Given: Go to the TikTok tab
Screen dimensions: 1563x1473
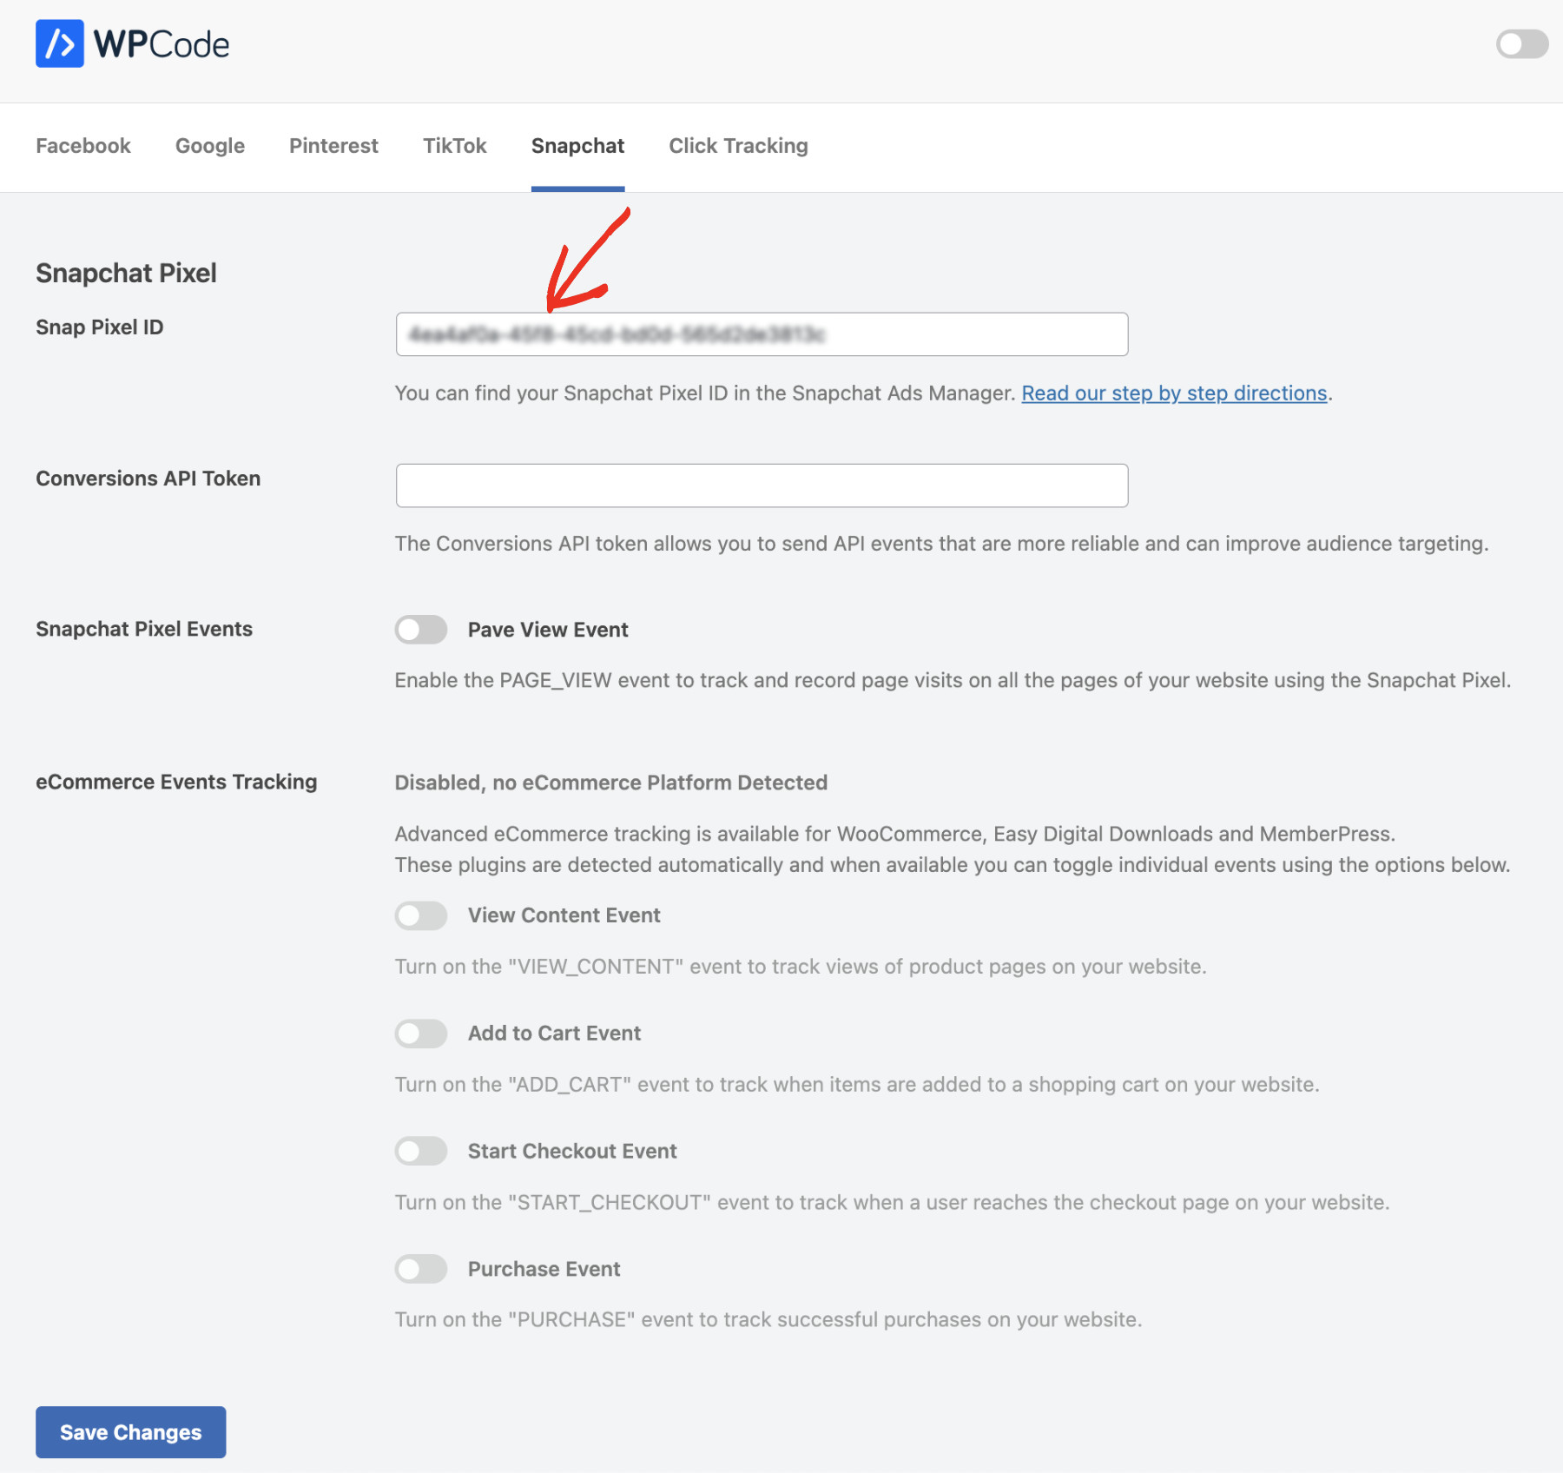Looking at the screenshot, I should point(455,146).
